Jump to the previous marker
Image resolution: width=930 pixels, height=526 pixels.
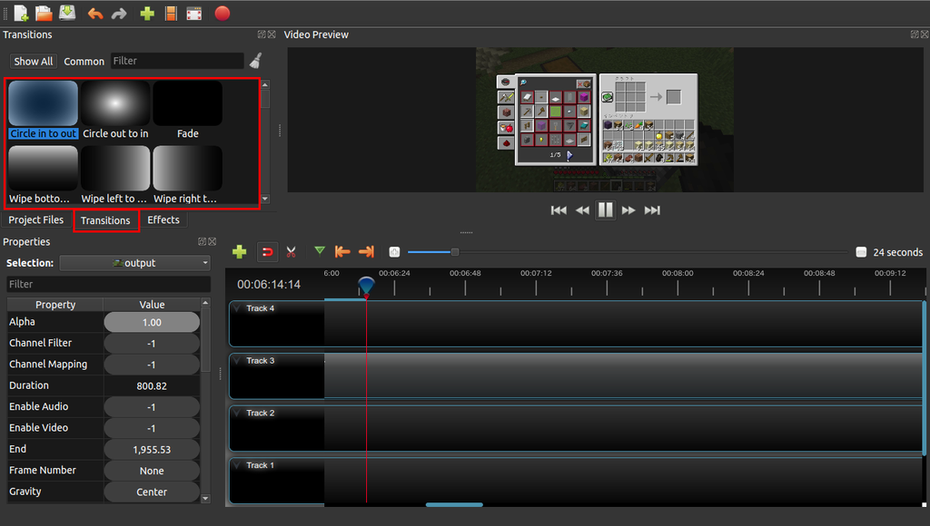[x=342, y=252]
